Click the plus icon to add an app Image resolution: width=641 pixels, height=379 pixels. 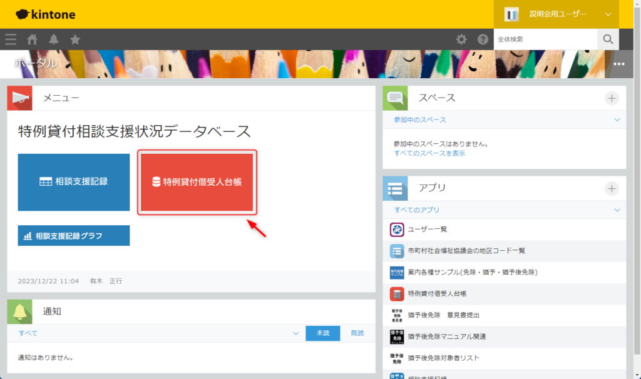tap(612, 188)
